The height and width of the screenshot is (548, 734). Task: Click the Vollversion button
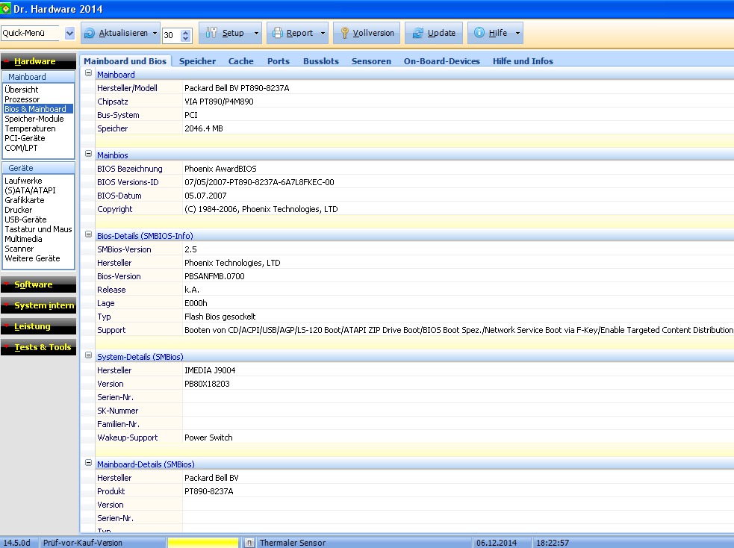[x=366, y=33]
